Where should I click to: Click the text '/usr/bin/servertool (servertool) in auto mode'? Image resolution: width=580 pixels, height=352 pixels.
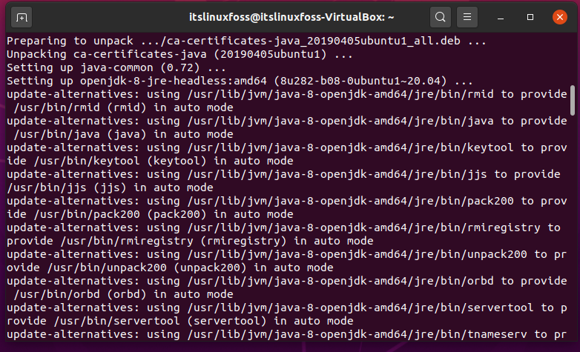pos(203,321)
